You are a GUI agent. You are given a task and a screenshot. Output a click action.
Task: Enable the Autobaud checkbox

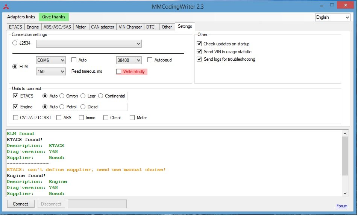point(150,60)
